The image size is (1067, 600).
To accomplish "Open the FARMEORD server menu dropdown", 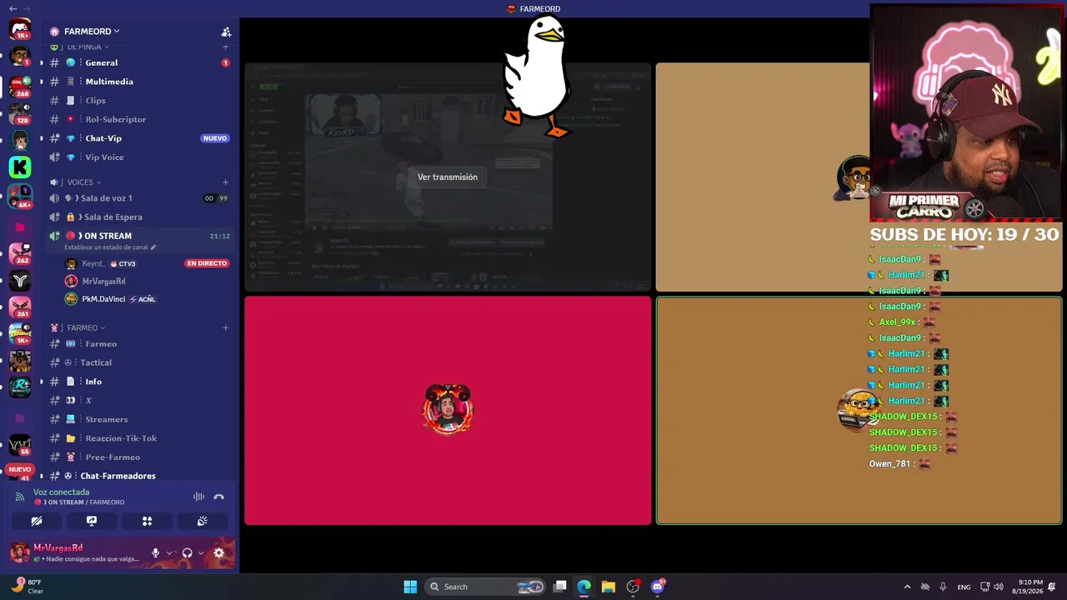I will [92, 32].
